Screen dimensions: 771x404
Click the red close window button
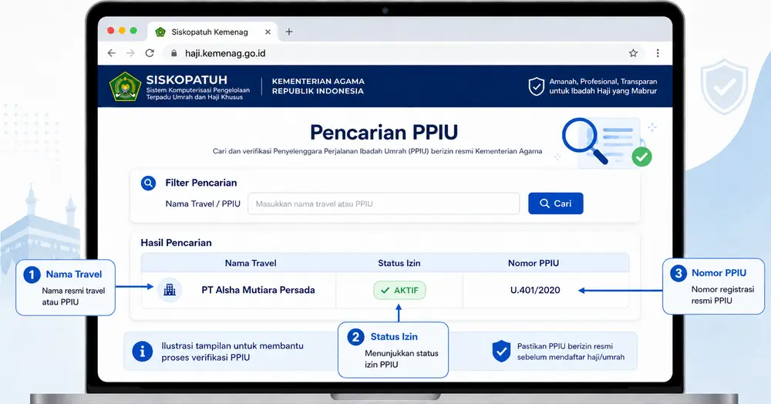(110, 31)
